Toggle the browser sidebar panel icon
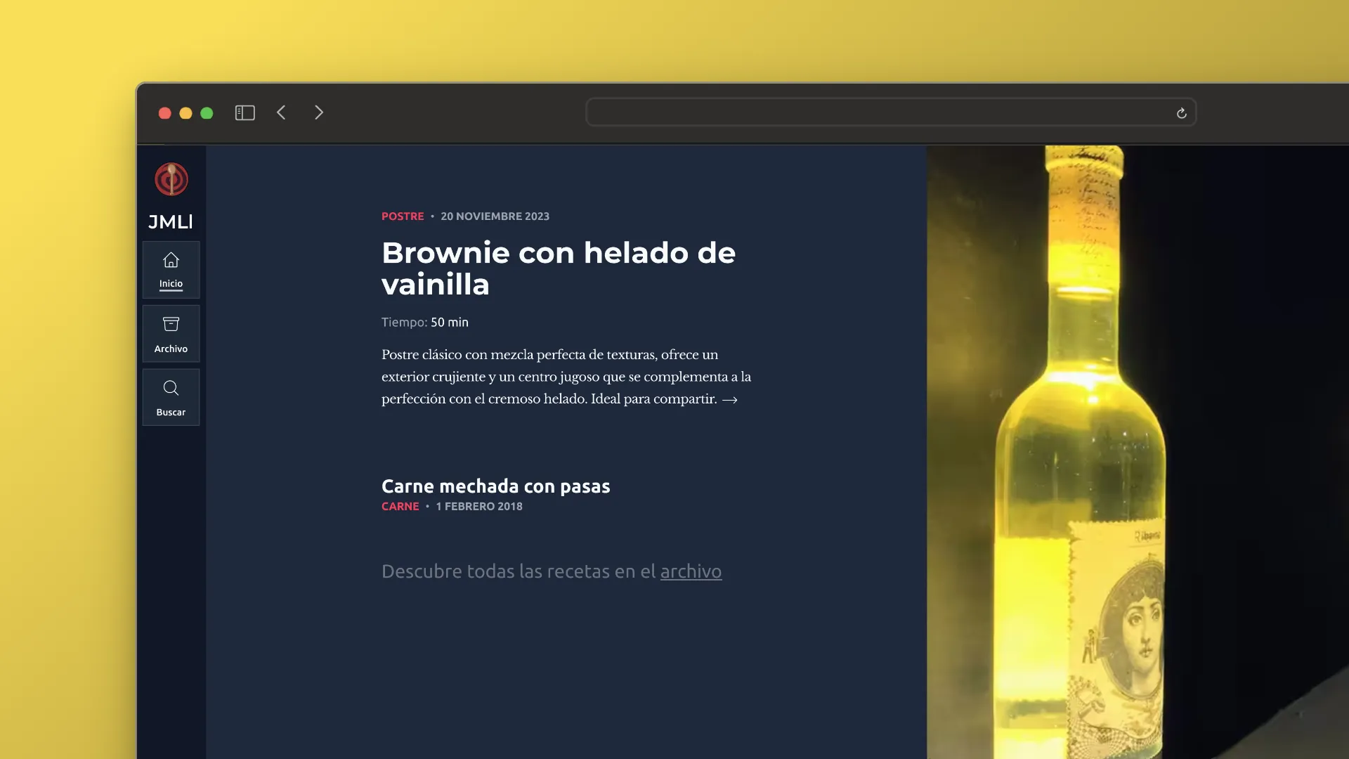The image size is (1349, 759). coord(245,112)
